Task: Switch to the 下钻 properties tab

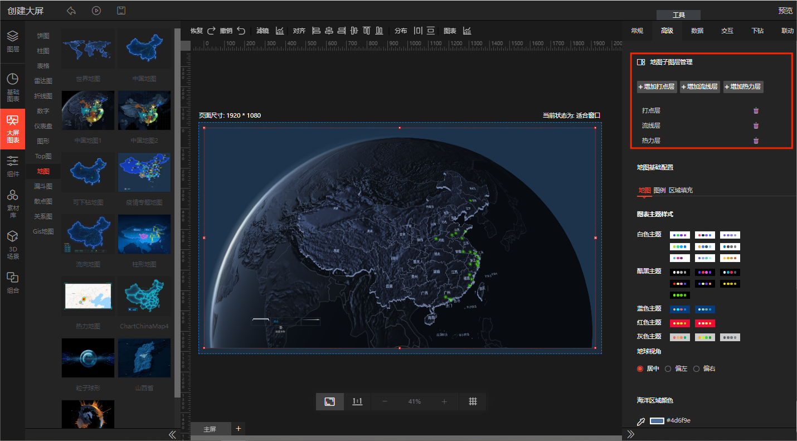Action: (757, 31)
